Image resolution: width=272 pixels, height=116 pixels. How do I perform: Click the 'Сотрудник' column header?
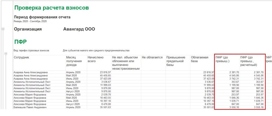[x=21, y=57]
